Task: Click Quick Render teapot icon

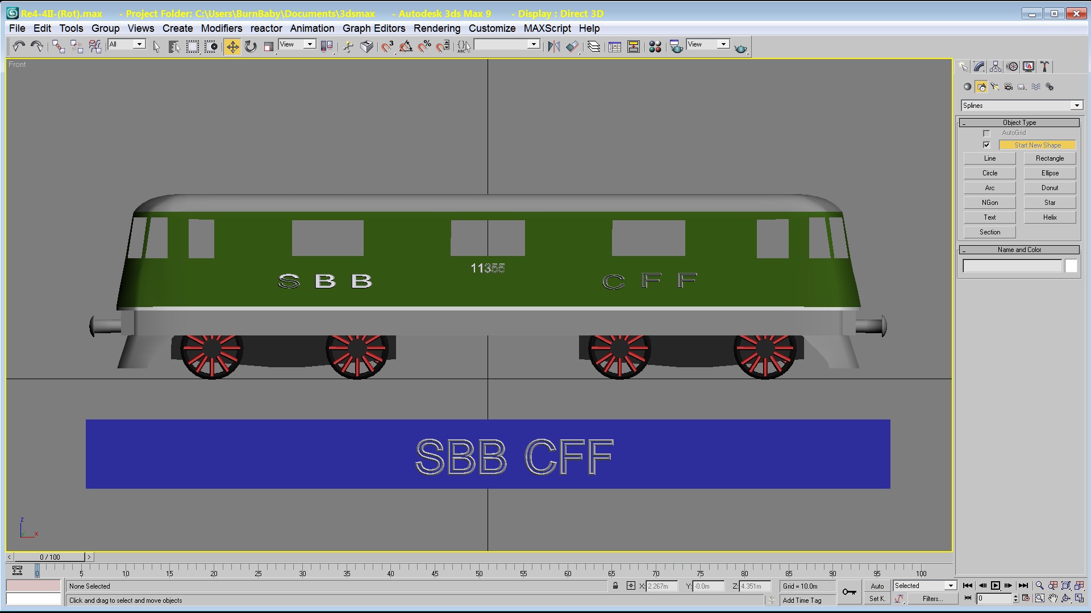Action: coord(740,48)
